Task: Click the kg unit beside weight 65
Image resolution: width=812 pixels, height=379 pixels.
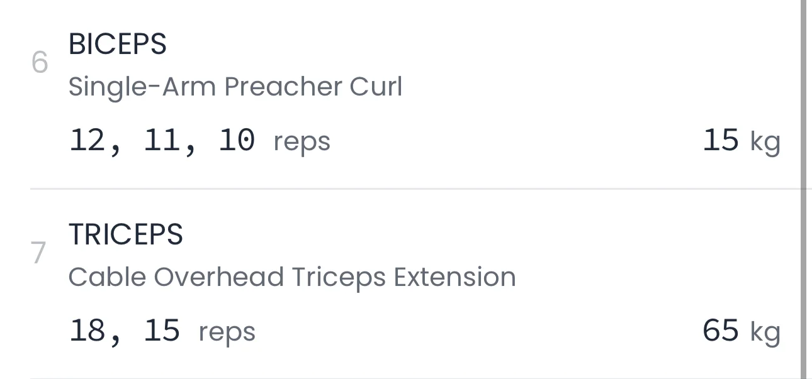Action: tap(765, 333)
